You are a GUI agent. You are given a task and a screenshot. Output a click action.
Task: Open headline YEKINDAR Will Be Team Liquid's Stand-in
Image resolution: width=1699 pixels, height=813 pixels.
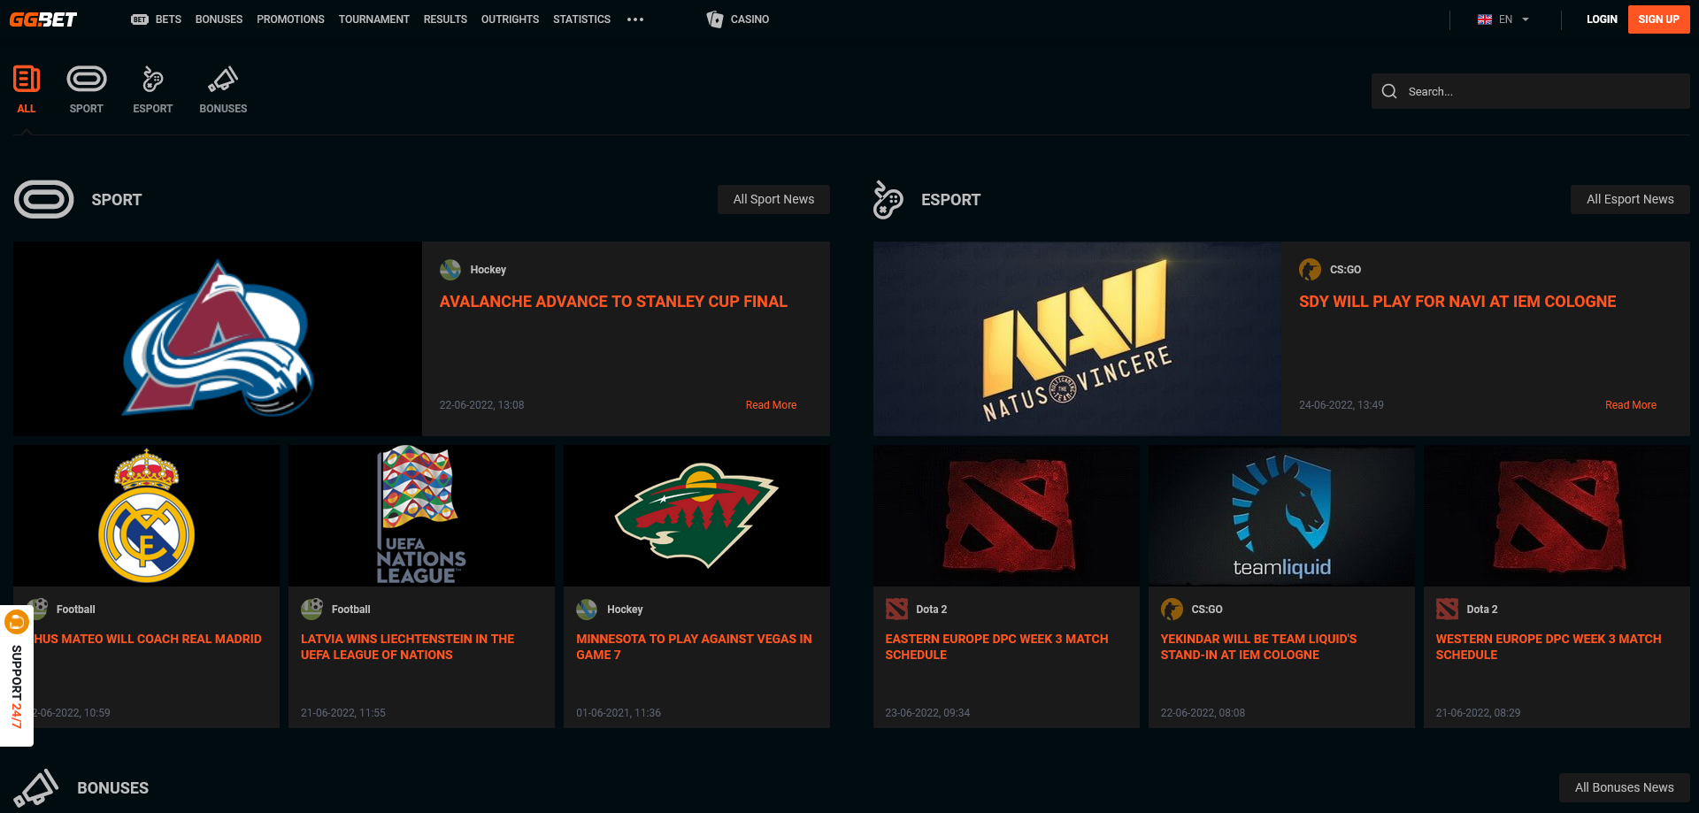coord(1258,647)
